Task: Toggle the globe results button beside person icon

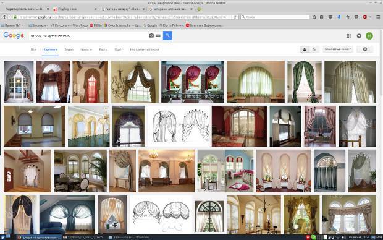Action: [x=314, y=49]
